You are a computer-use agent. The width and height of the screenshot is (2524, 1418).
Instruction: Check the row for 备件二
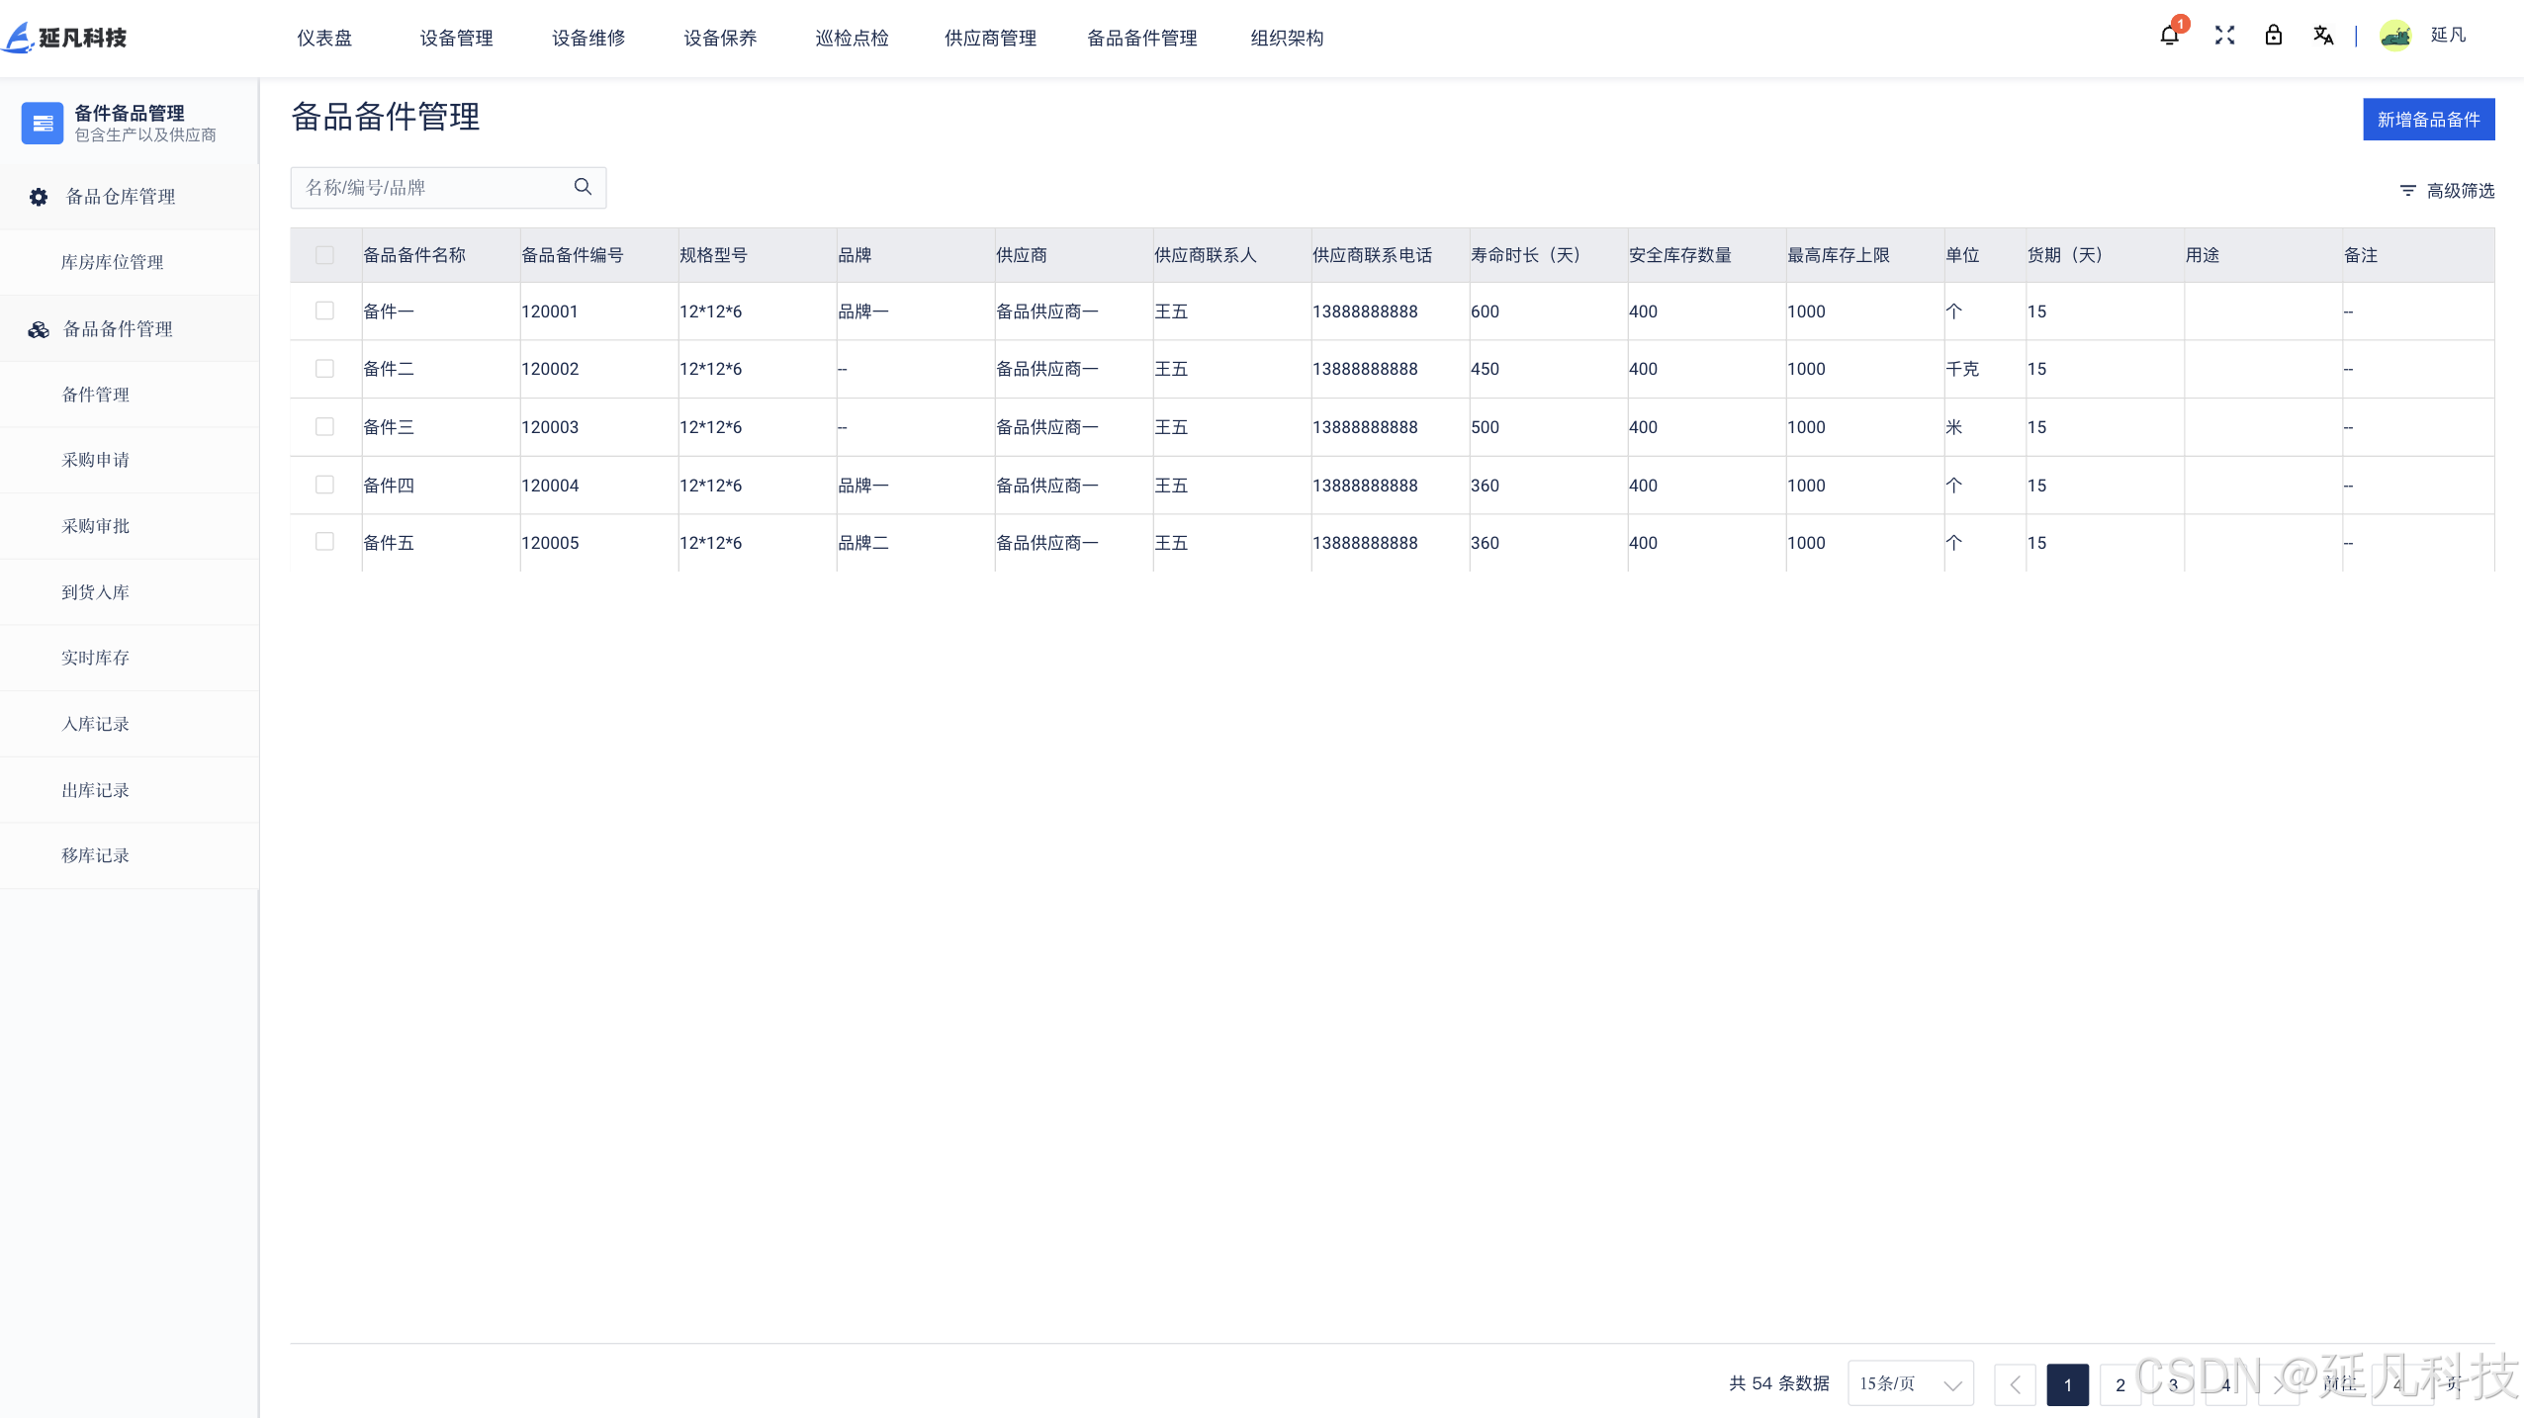[324, 368]
